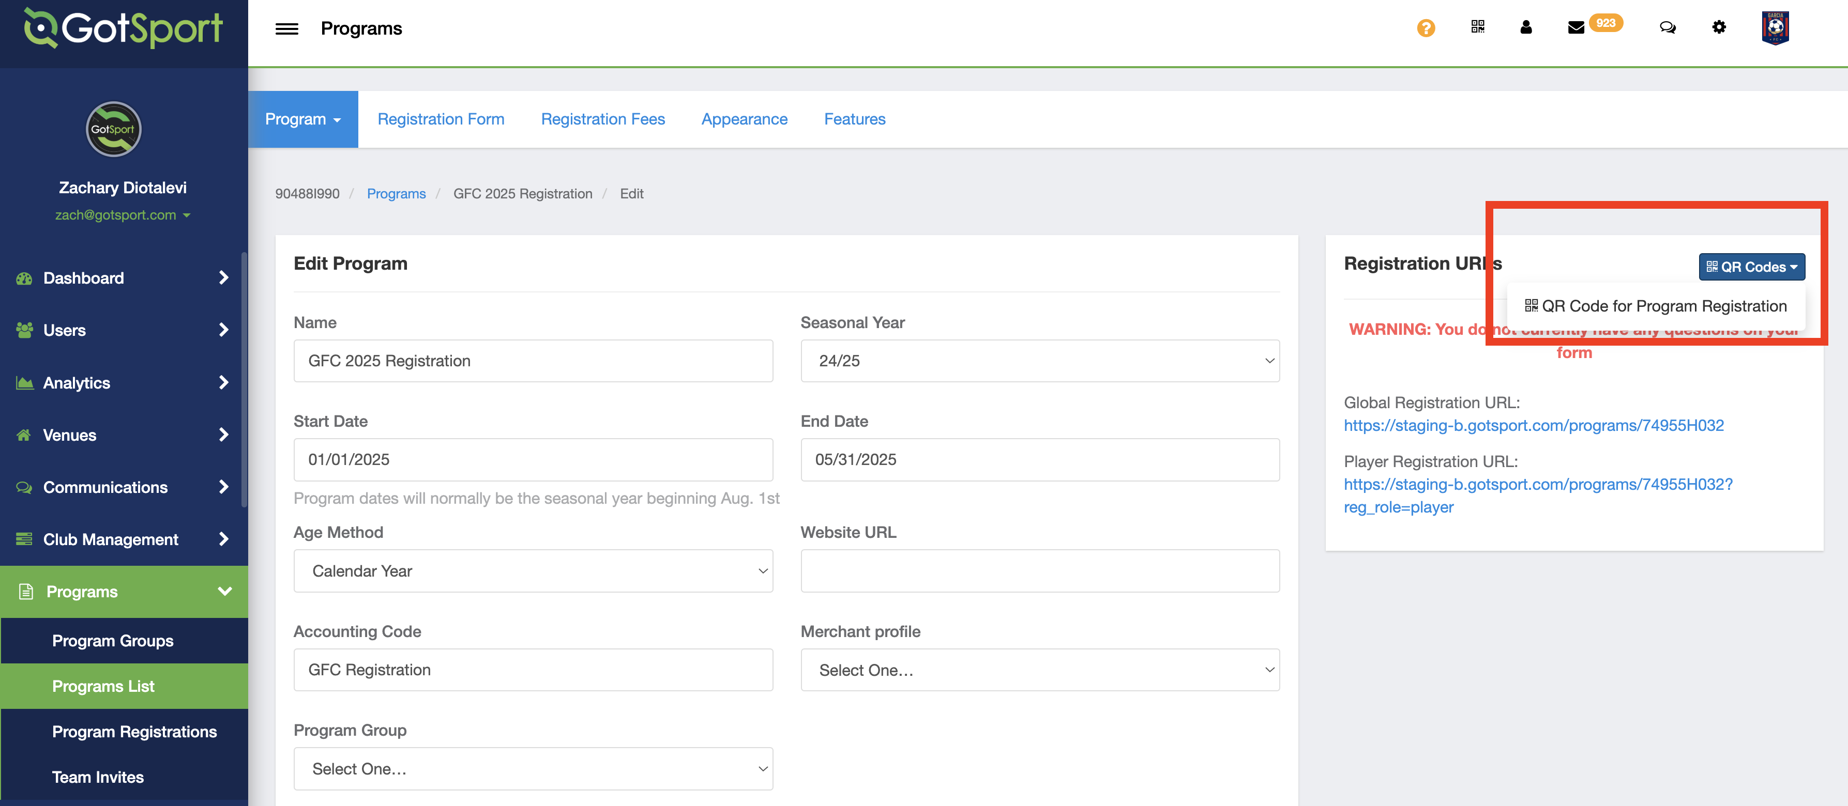Click the Users group icon in sidebar
Viewport: 1848px width, 806px height.
pos(24,330)
